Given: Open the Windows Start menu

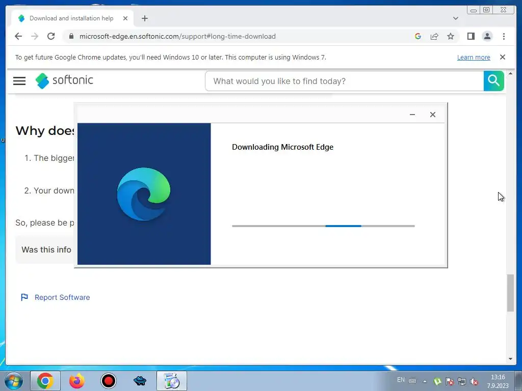Looking at the screenshot, I should (14, 381).
